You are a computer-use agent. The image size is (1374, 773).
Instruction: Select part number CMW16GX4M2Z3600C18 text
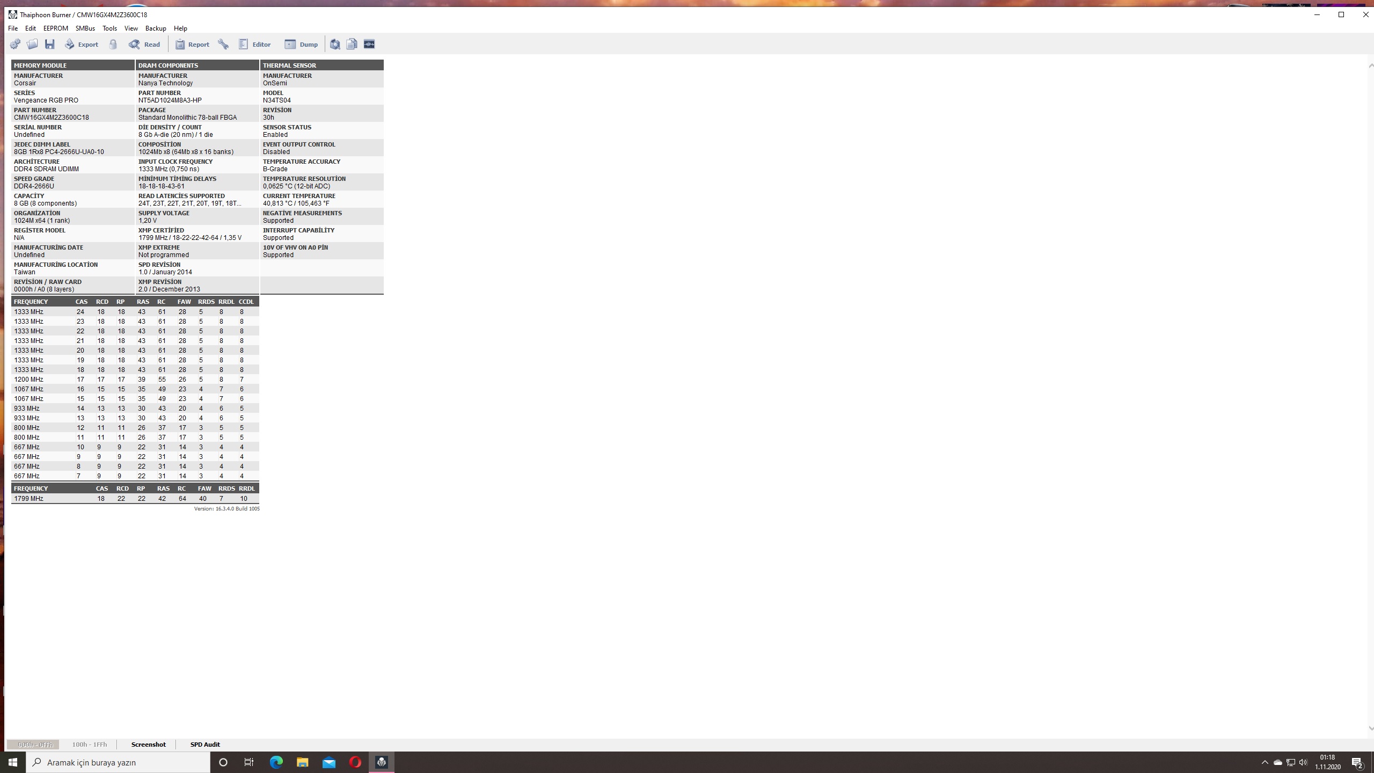(x=52, y=118)
